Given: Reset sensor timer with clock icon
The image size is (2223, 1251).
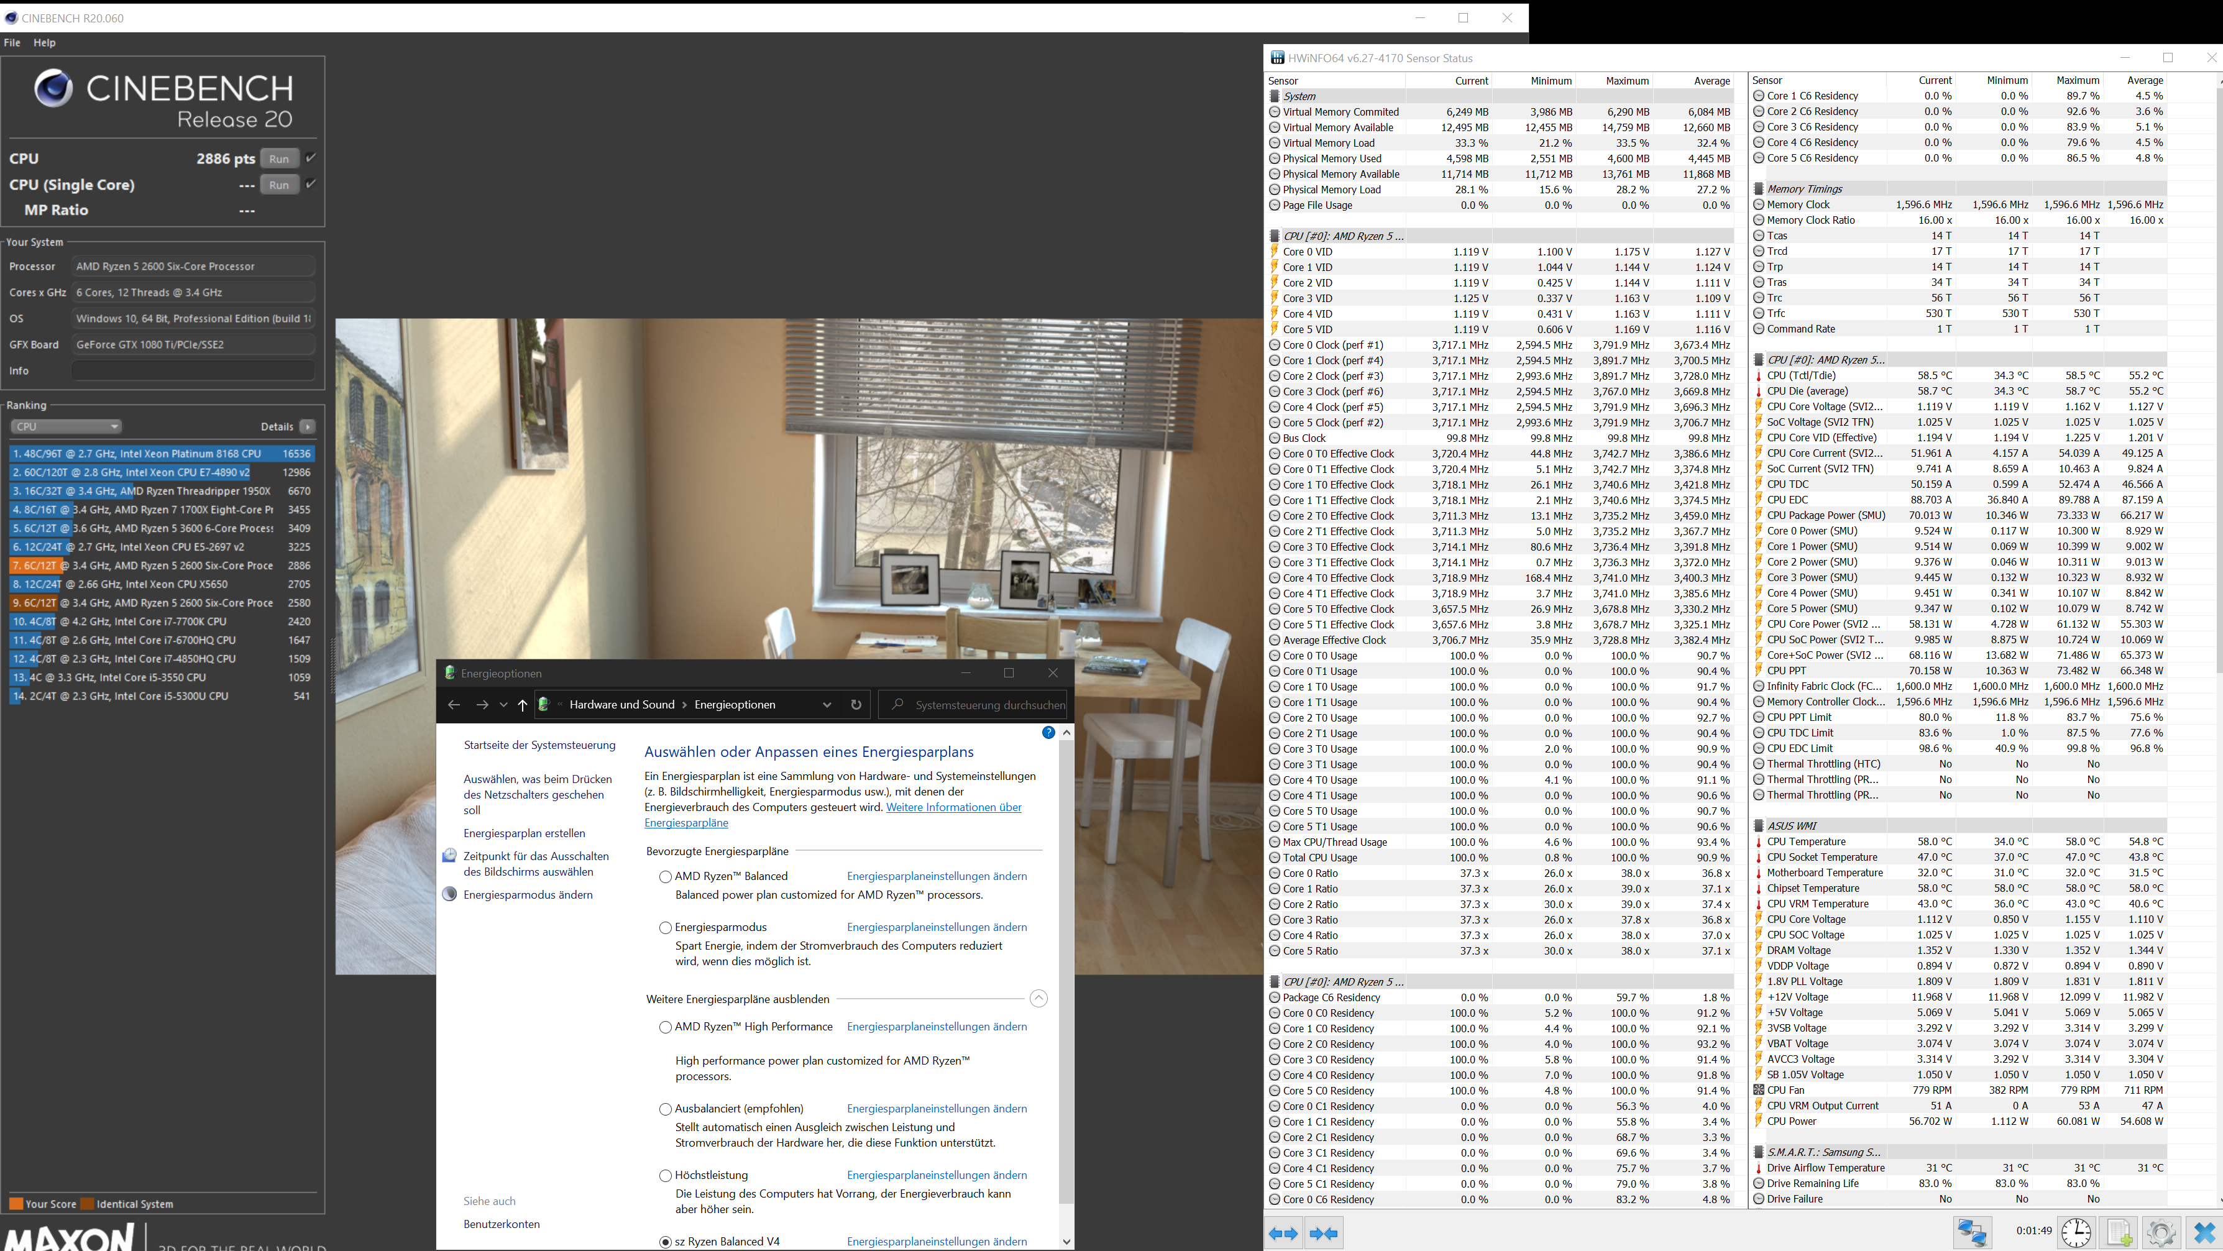Looking at the screenshot, I should (x=2076, y=1232).
